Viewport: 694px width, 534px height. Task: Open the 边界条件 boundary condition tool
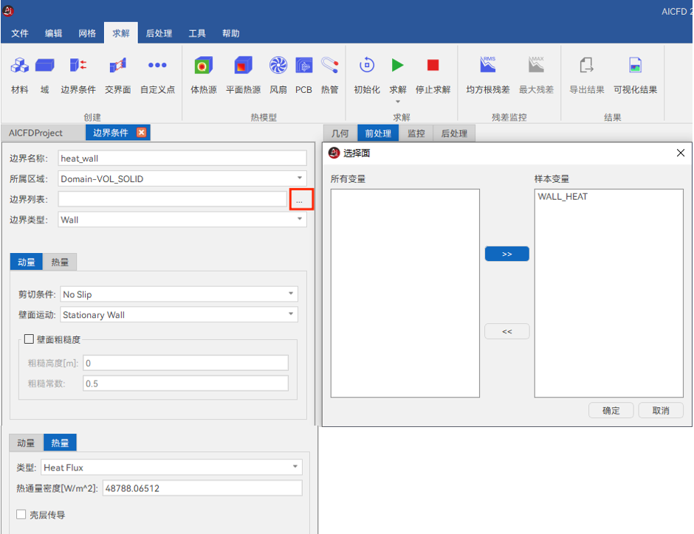click(x=78, y=66)
